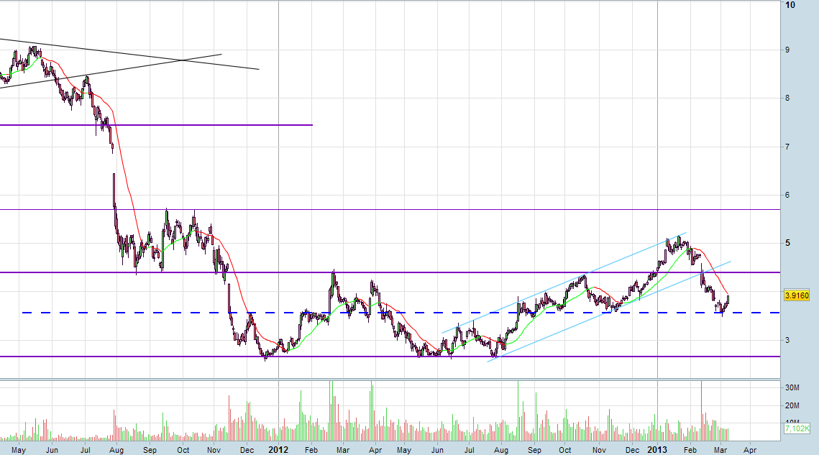819x455 pixels.
Task: Click the tallest red volume bar in February 2013
Action: tap(701, 410)
